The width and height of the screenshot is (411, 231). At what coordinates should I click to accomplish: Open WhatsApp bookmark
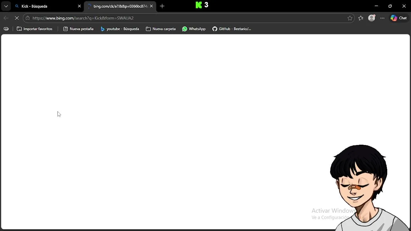click(194, 29)
